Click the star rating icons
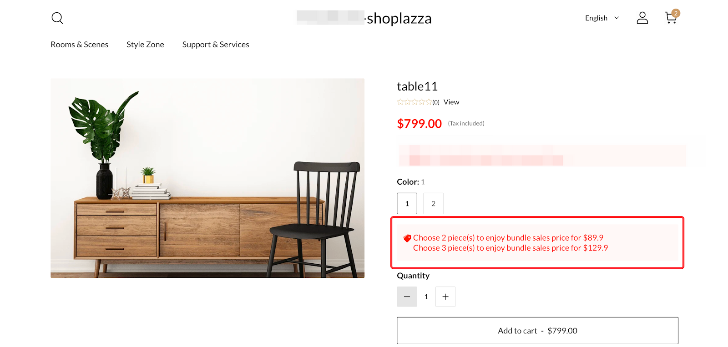 click(414, 102)
